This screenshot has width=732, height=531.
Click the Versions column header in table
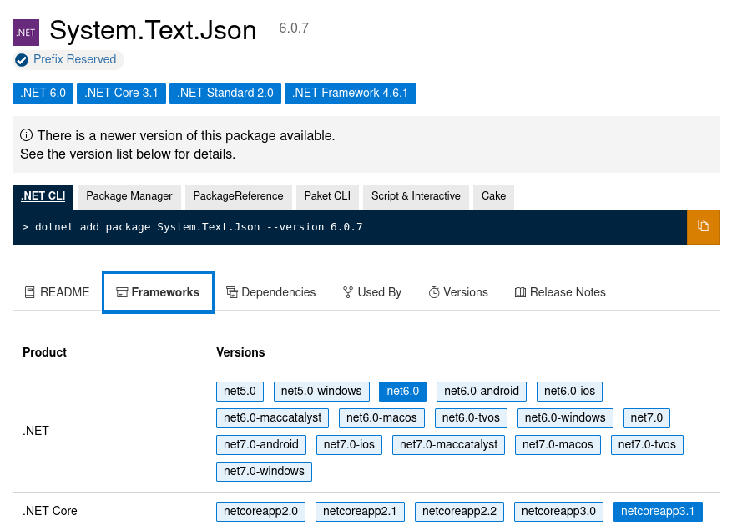240,352
